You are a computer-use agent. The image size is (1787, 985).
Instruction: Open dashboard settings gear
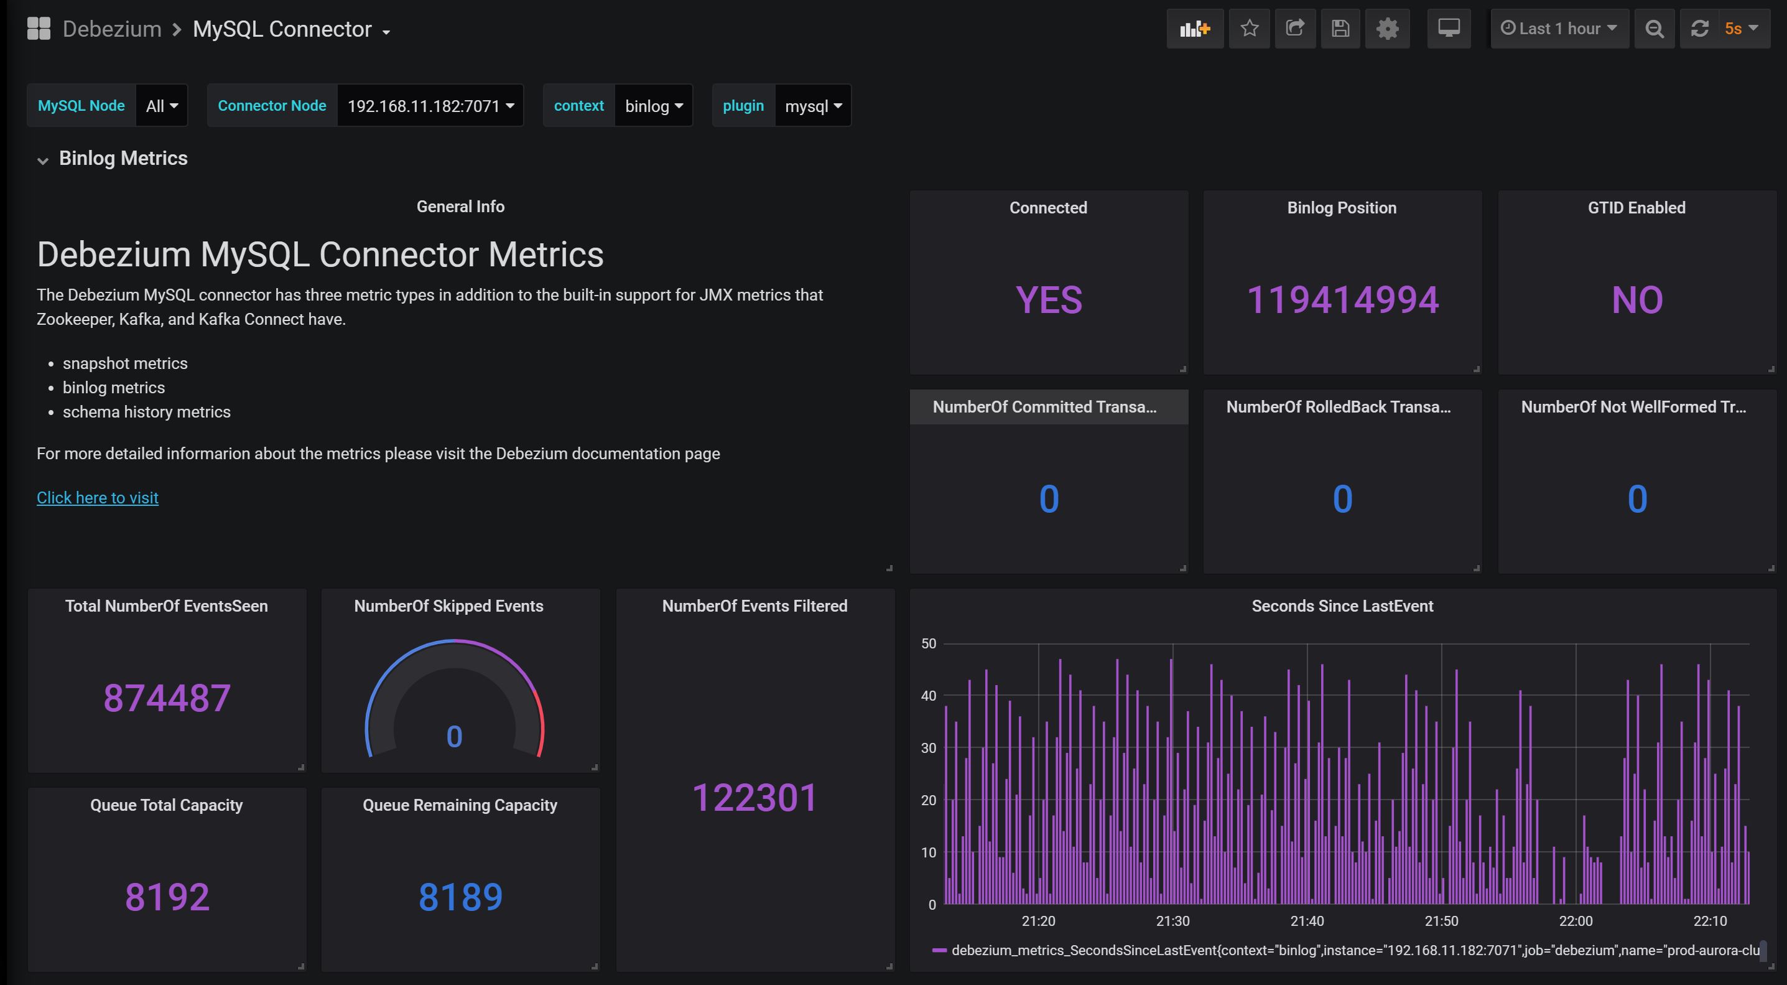(1386, 29)
